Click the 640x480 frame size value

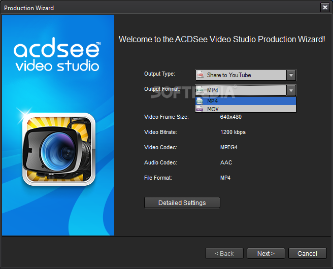(231, 117)
